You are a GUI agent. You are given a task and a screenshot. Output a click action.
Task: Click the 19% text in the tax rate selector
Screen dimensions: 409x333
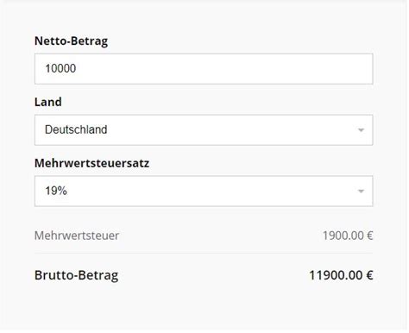[x=56, y=191]
